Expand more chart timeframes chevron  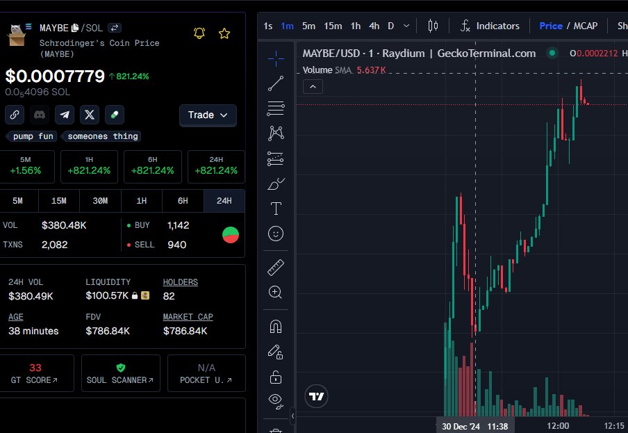coord(406,26)
